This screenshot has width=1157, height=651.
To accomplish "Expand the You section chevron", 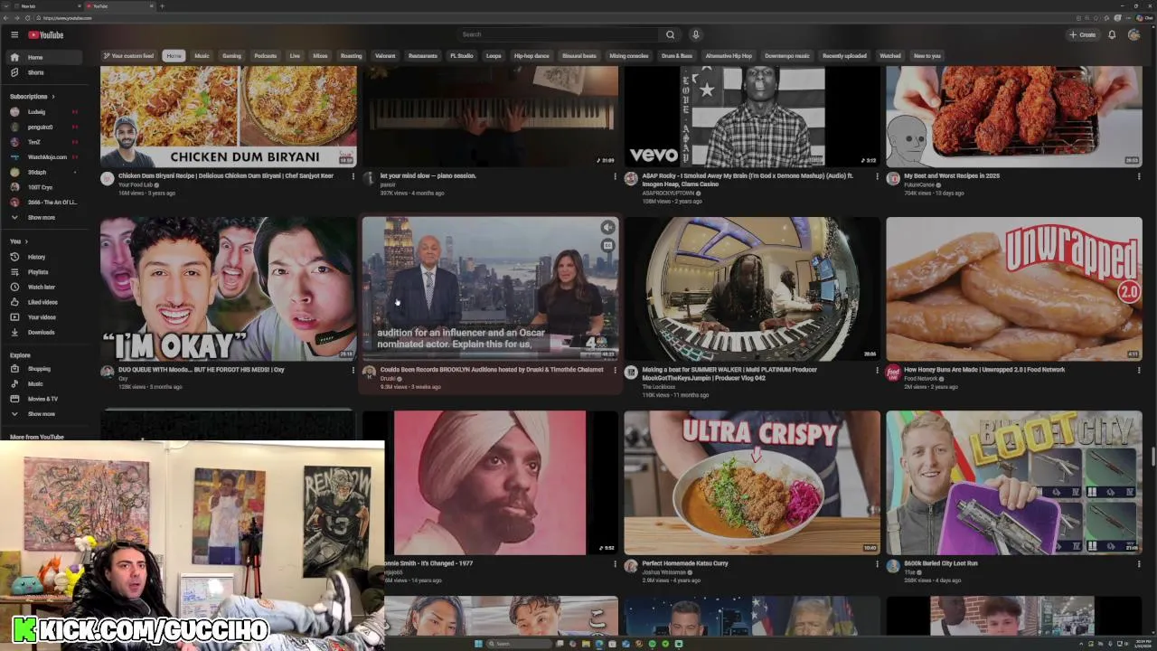I will pyautogui.click(x=26, y=241).
